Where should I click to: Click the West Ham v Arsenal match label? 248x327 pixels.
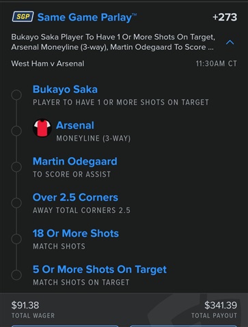coord(48,63)
